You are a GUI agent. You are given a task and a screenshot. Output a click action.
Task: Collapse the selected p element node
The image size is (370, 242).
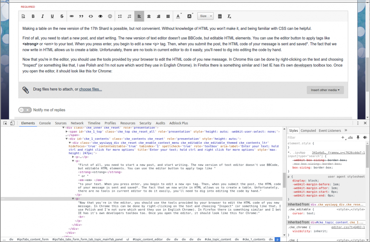tap(73, 199)
